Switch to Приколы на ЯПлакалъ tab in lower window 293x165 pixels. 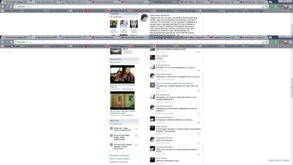click(105, 38)
